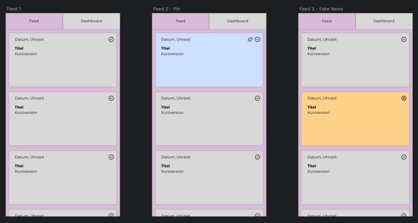
Task: Click Datum, Uhrzeit on Feed 1 third card
Action: tap(30, 157)
